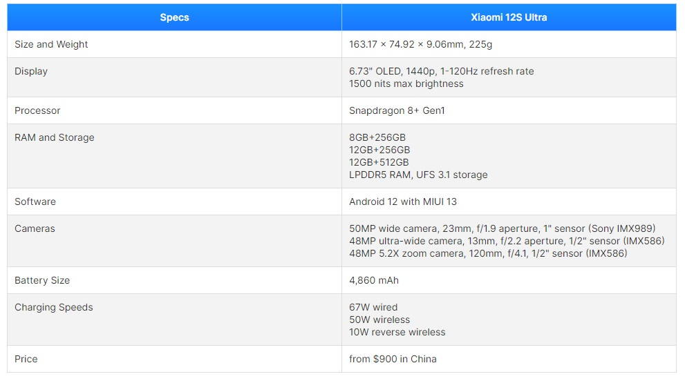Click '6.73" OLED, 1440p, 1-120Hz refresh rate' line

(x=441, y=72)
